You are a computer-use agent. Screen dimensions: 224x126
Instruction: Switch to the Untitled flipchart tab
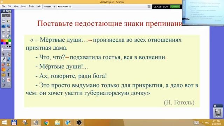[48, 7]
